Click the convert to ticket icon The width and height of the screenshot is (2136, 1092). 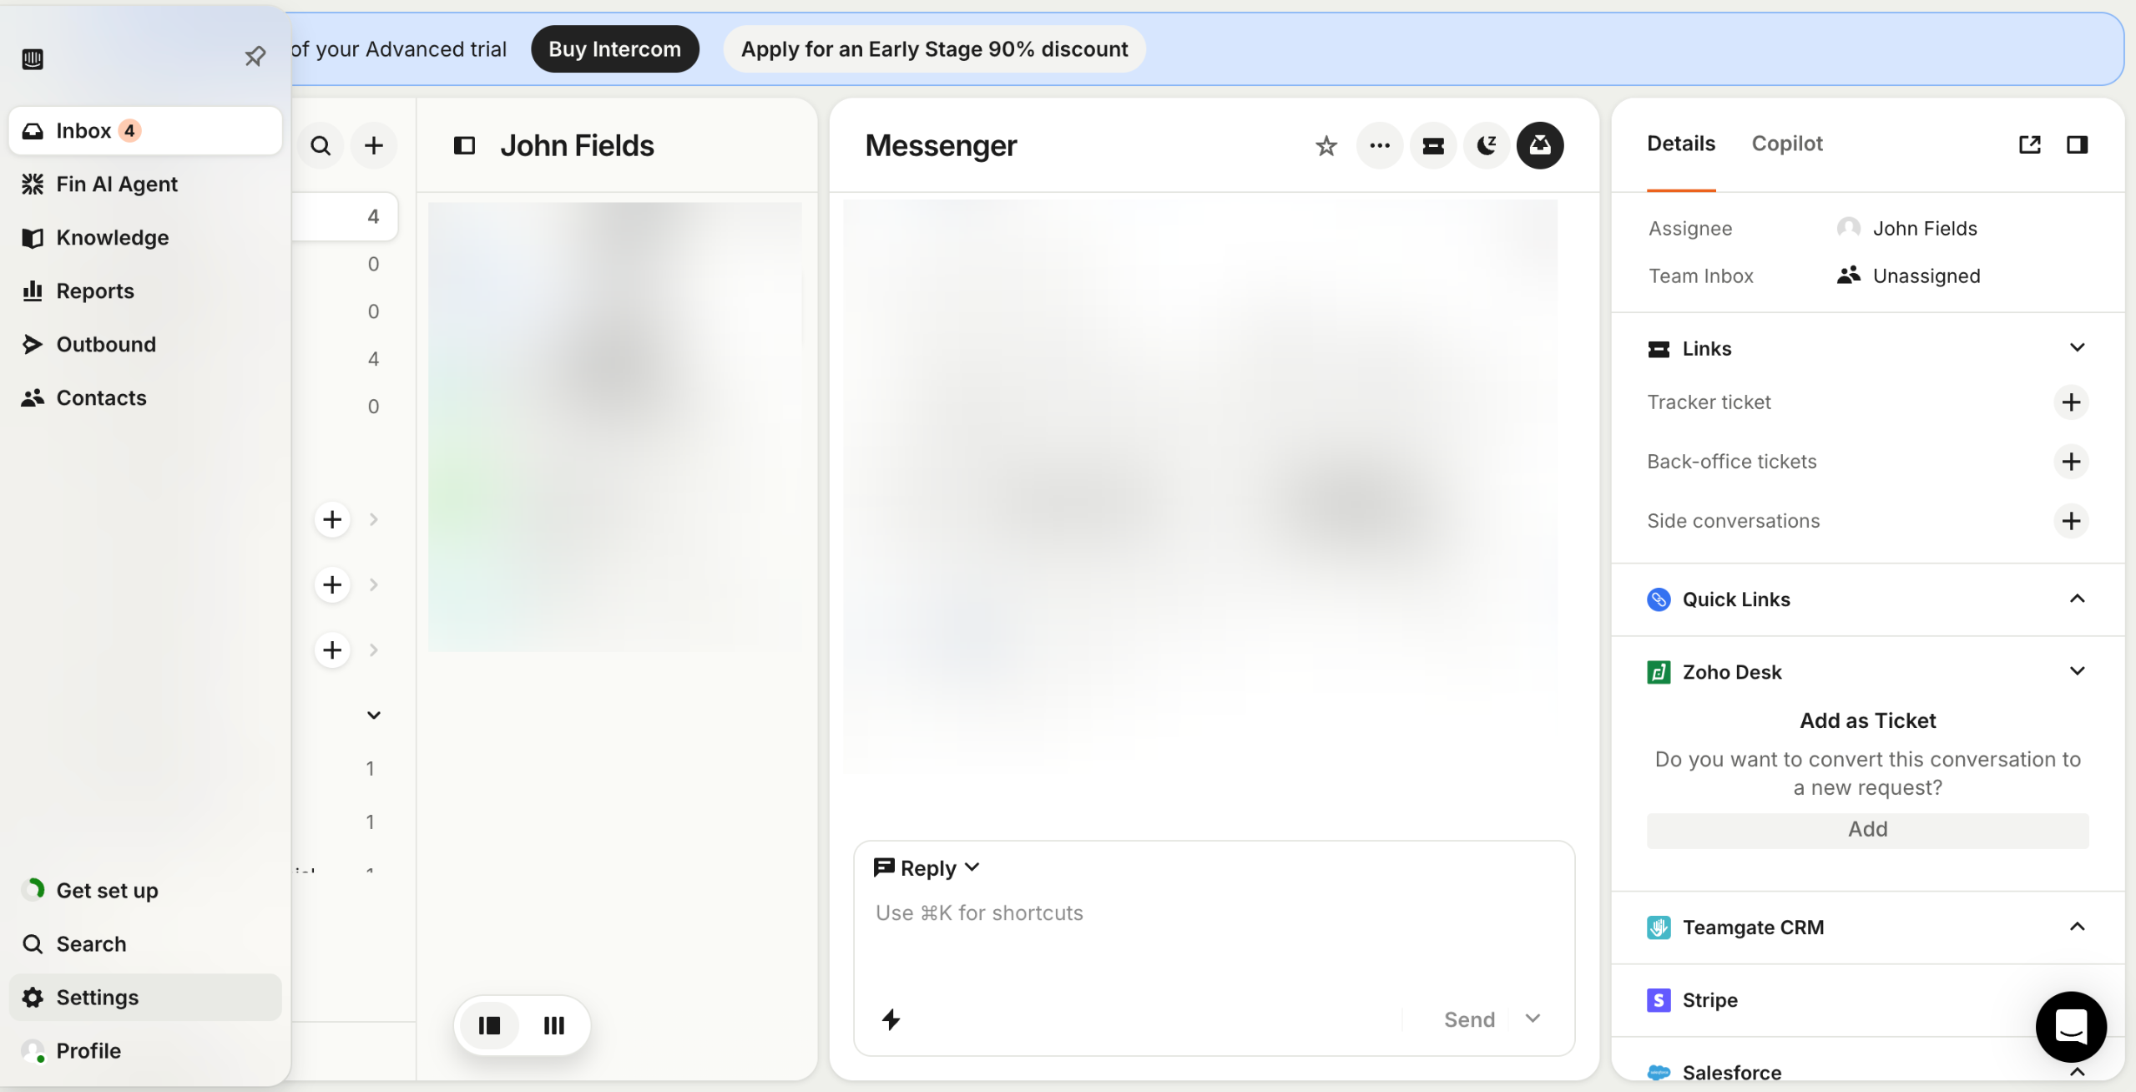point(1432,146)
